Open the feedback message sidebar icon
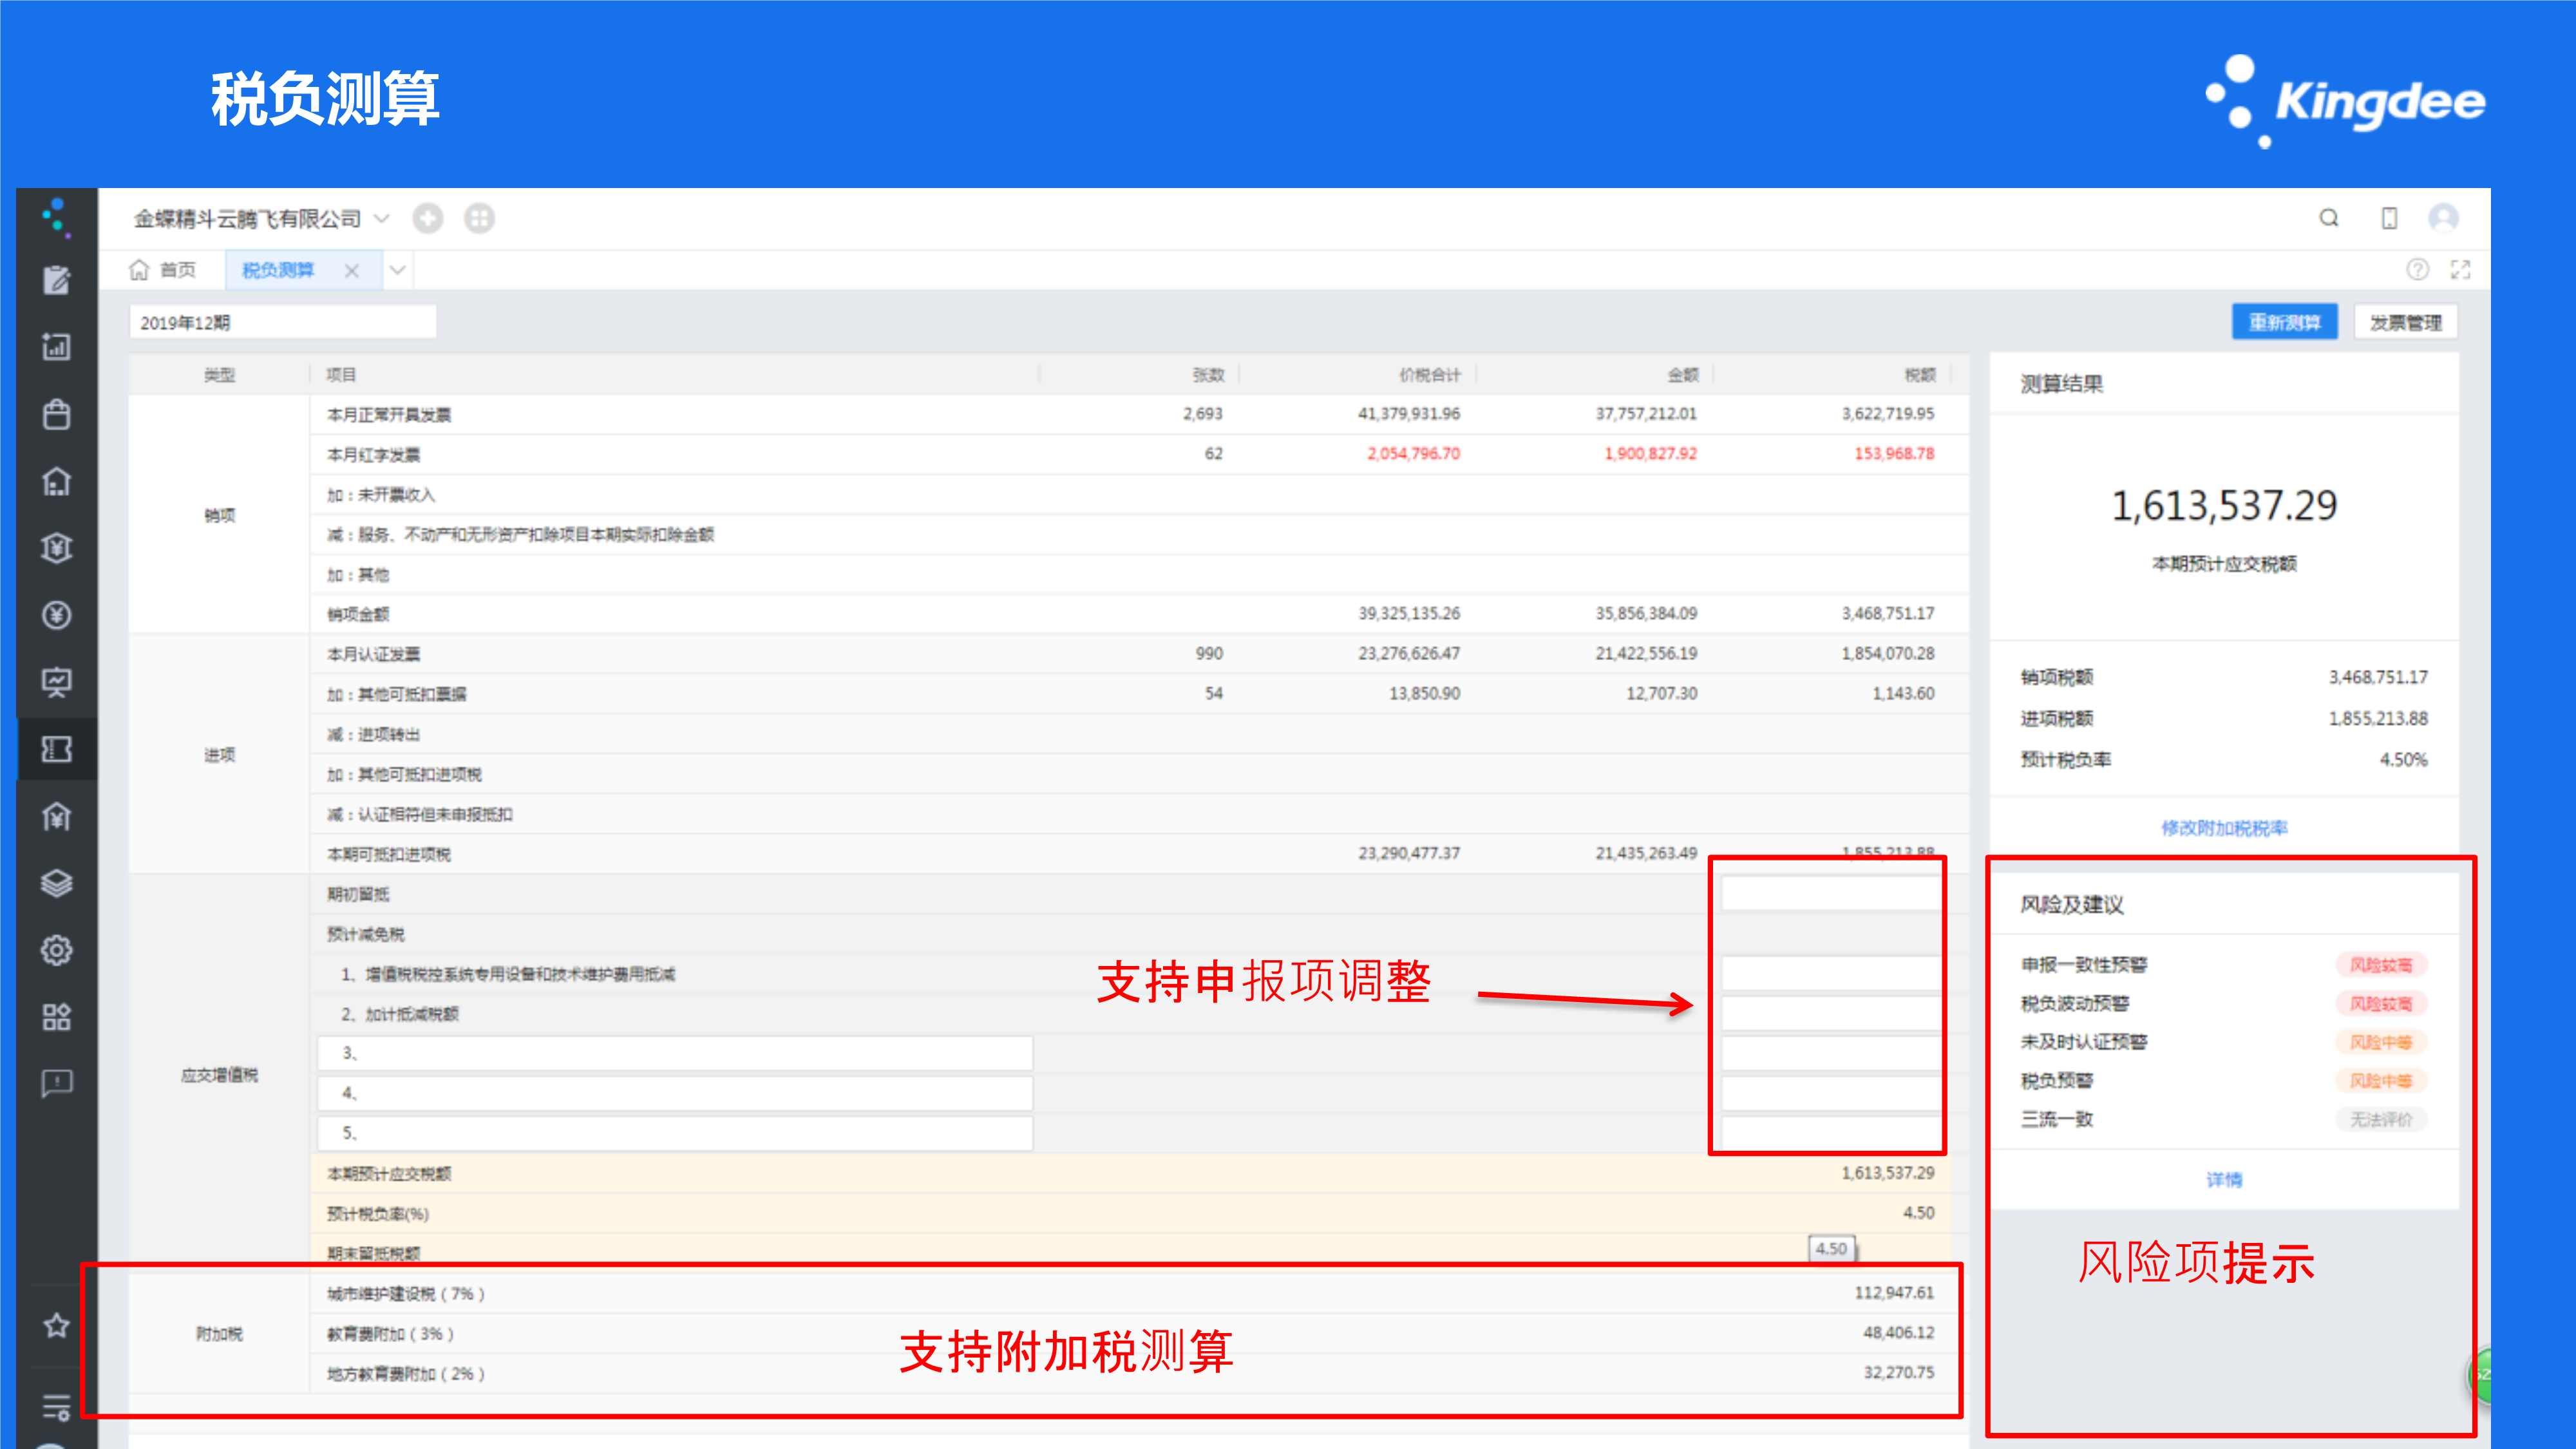 [56, 1084]
